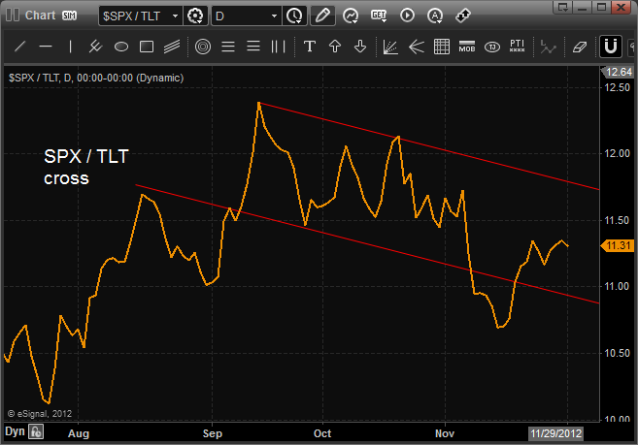638x445 pixels.
Task: Toggle the pencil drawing toolbar button
Action: point(322,16)
